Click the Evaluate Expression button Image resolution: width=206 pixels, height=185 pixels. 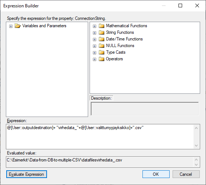click(26, 174)
